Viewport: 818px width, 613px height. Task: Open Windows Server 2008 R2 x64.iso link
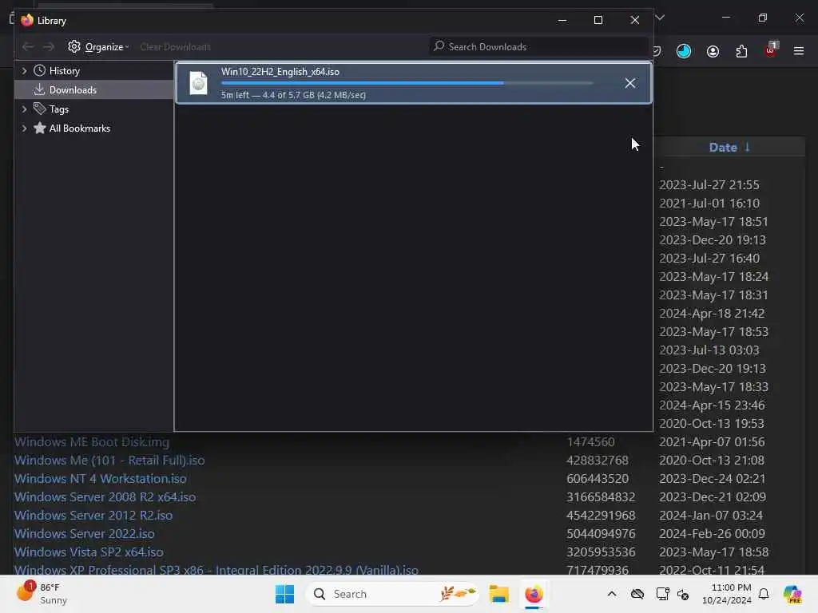[x=105, y=496]
